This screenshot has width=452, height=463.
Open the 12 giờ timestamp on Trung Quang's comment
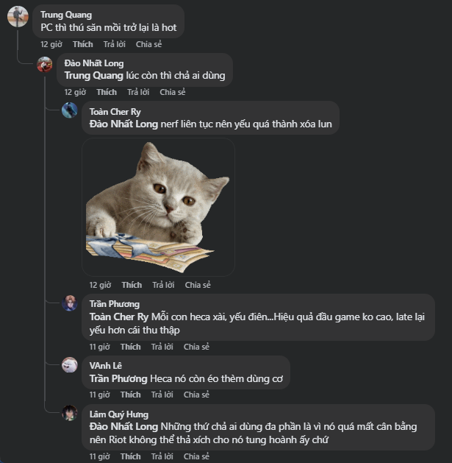point(51,44)
